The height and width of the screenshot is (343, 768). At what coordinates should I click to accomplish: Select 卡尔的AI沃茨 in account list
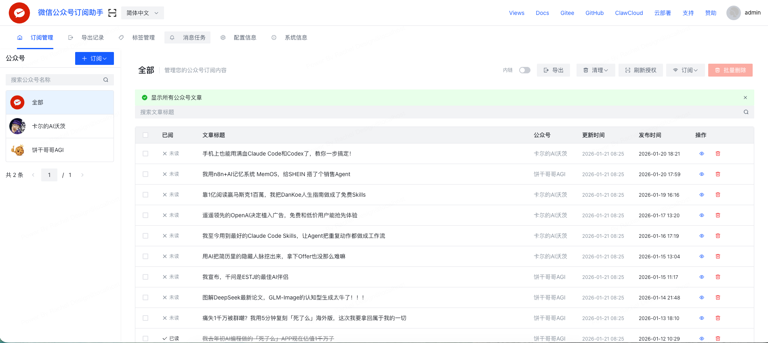click(60, 126)
